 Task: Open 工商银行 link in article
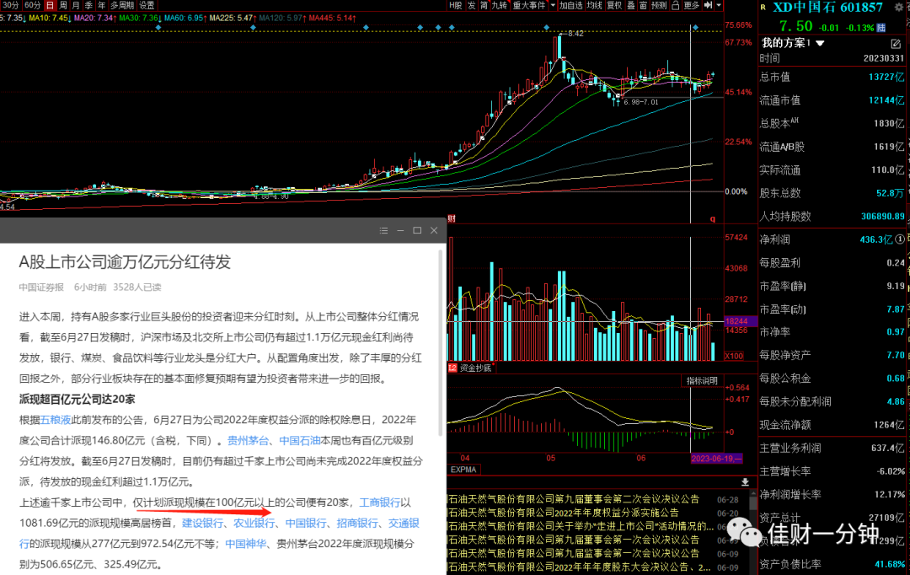(x=379, y=502)
